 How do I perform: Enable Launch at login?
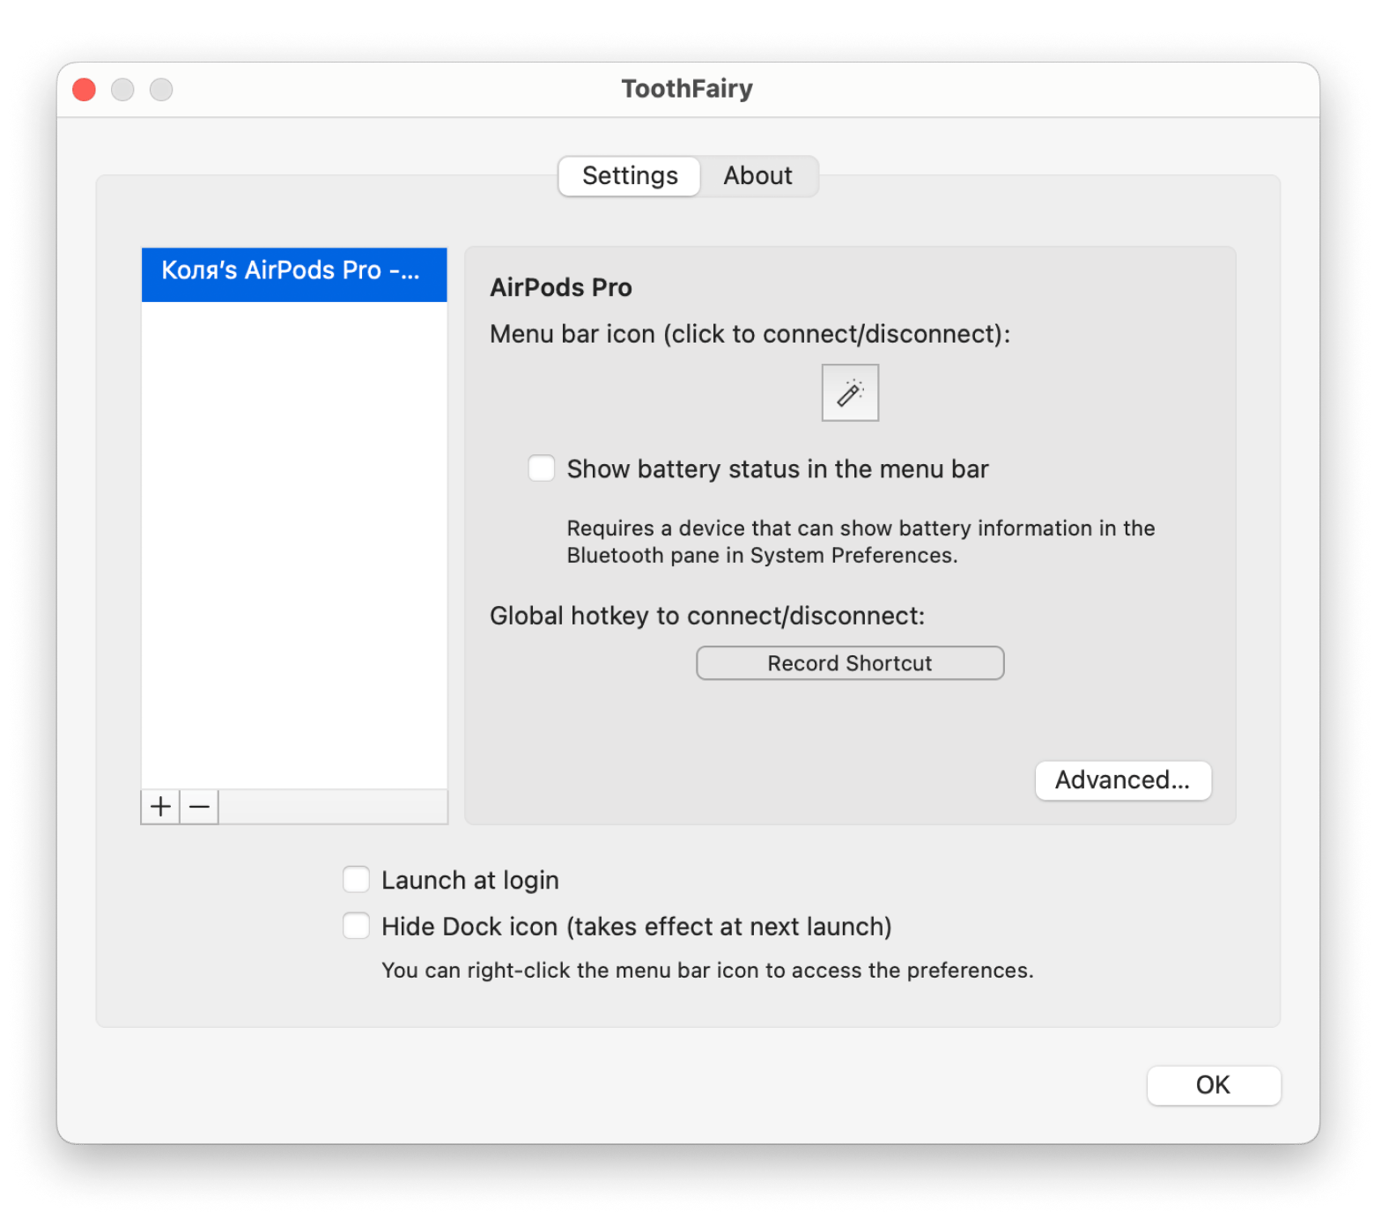click(357, 880)
